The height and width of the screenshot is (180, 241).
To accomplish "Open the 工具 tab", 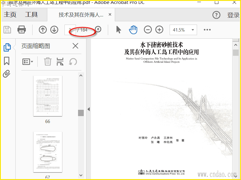I will (x=31, y=14).
